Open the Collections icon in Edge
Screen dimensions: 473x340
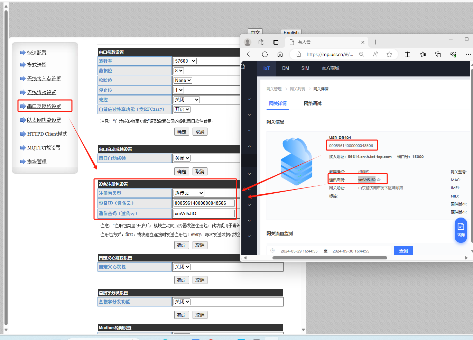(x=438, y=54)
